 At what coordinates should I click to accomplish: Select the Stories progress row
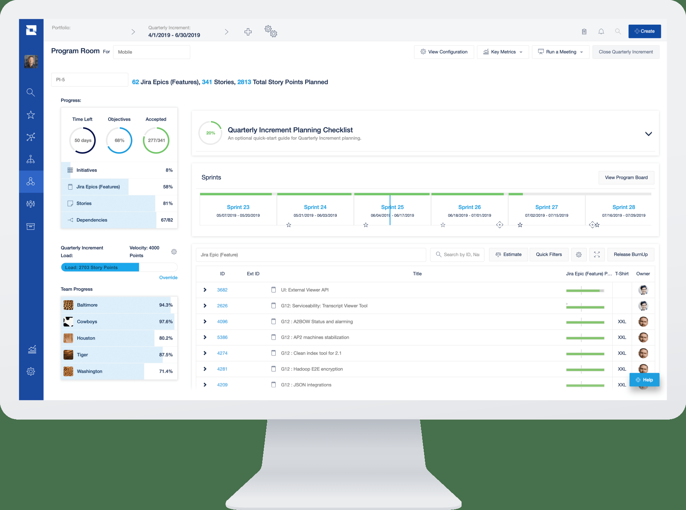pos(119,203)
